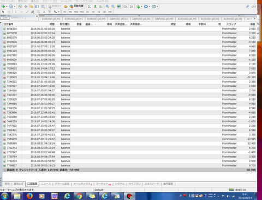Tile chart windows with the grid icon
The width and height of the screenshot is (262, 200).
(118, 7)
